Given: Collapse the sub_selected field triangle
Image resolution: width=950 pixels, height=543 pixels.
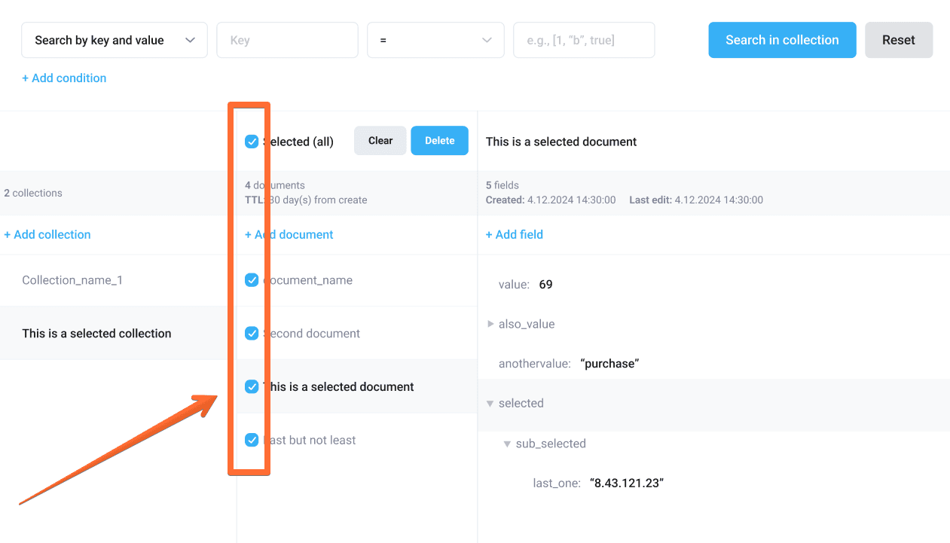Looking at the screenshot, I should tap(508, 444).
